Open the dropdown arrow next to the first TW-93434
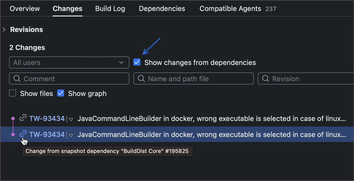 click(x=71, y=119)
